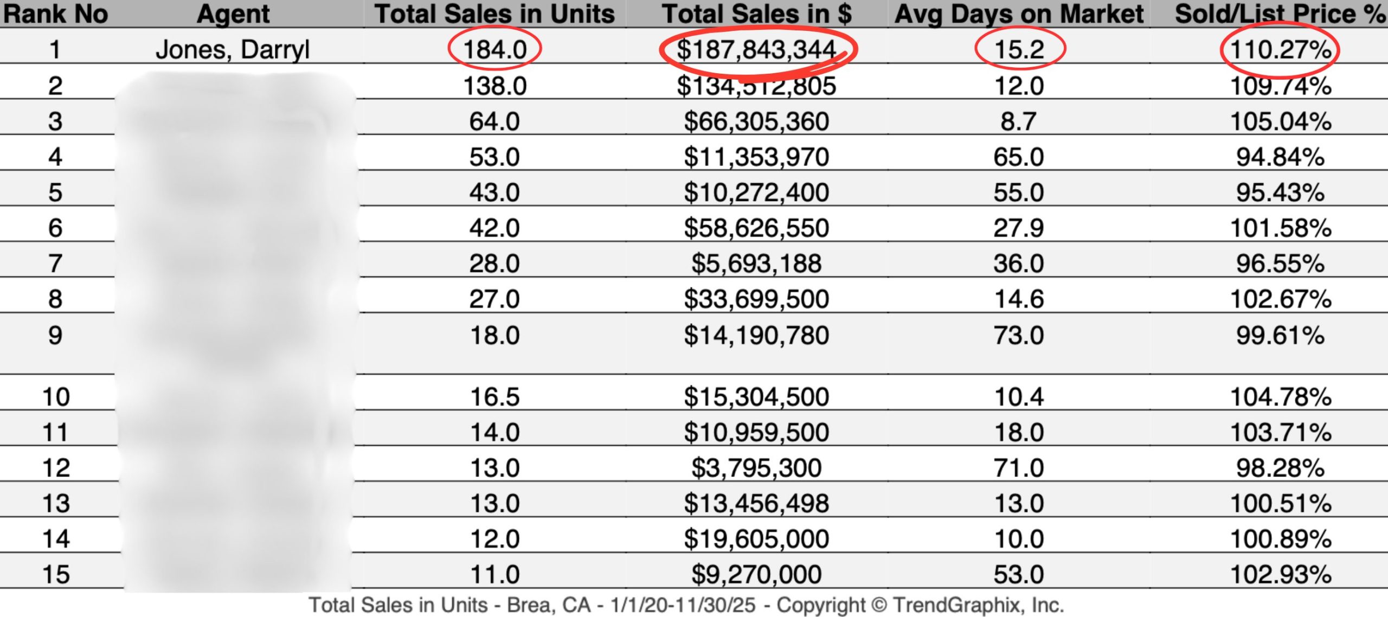Click the circled $187,843,344 sales total
This screenshot has height=617, width=1388.
tap(756, 50)
